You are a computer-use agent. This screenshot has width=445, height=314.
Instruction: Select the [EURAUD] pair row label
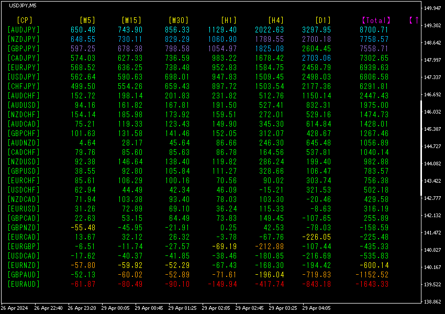[x=24, y=284]
